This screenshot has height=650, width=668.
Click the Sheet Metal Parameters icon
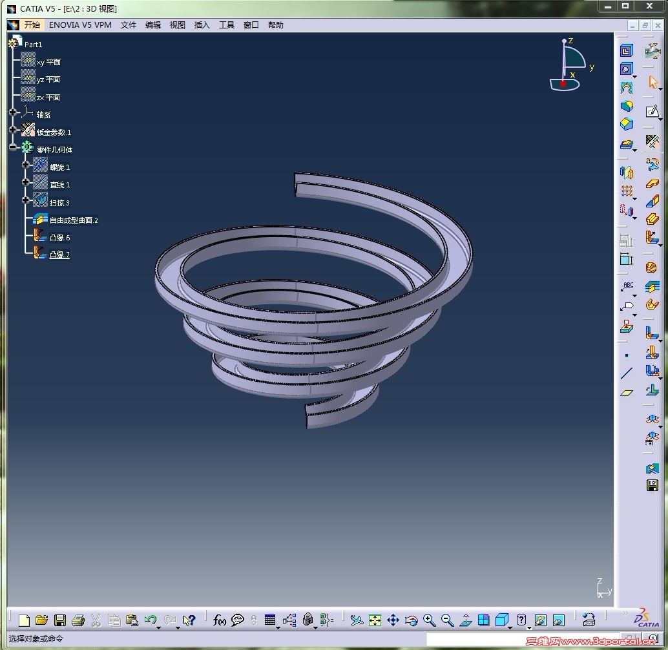(652, 142)
